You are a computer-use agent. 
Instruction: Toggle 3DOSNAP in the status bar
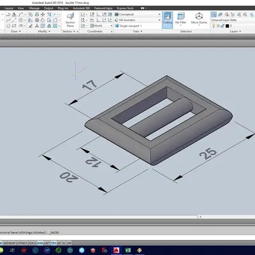(x=10, y=243)
